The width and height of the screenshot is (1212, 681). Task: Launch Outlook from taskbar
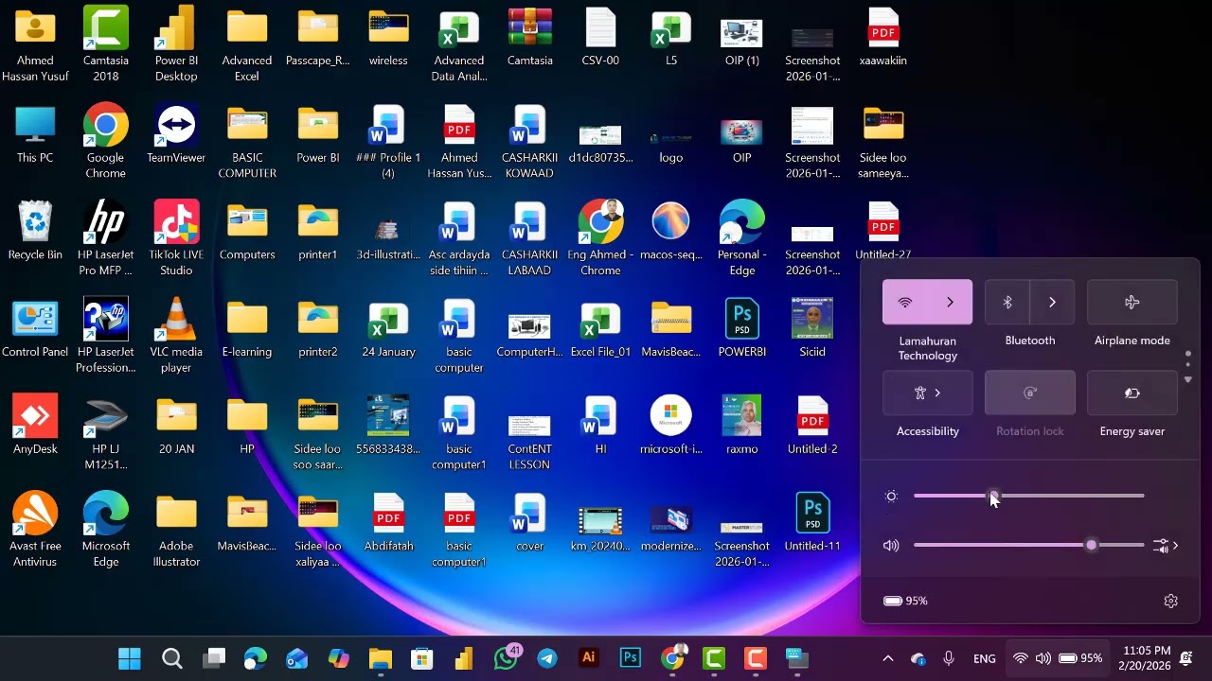297,658
